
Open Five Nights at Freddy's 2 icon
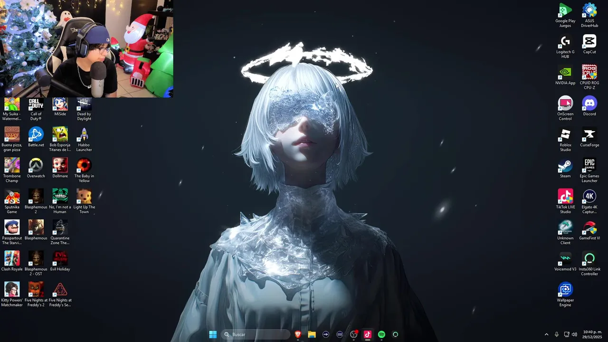click(36, 294)
